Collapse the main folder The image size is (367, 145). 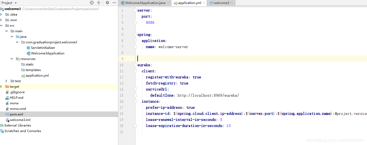point(7,31)
